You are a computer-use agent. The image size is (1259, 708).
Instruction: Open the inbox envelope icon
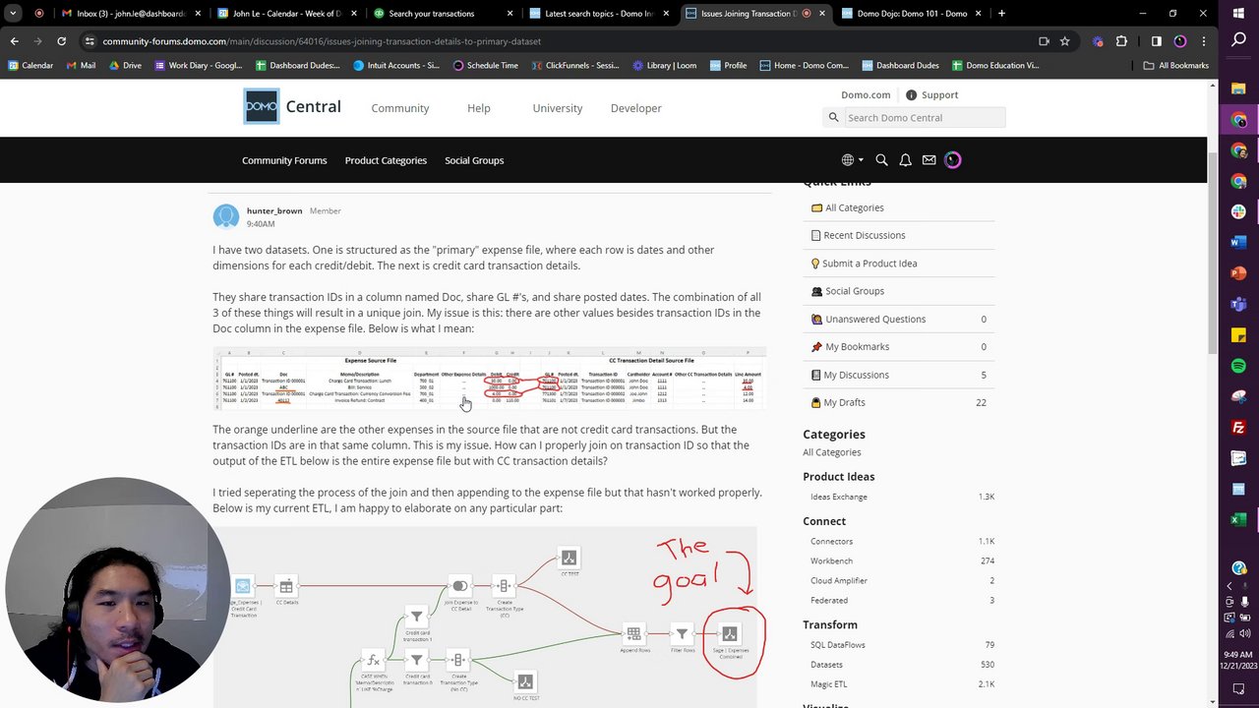coord(929,160)
